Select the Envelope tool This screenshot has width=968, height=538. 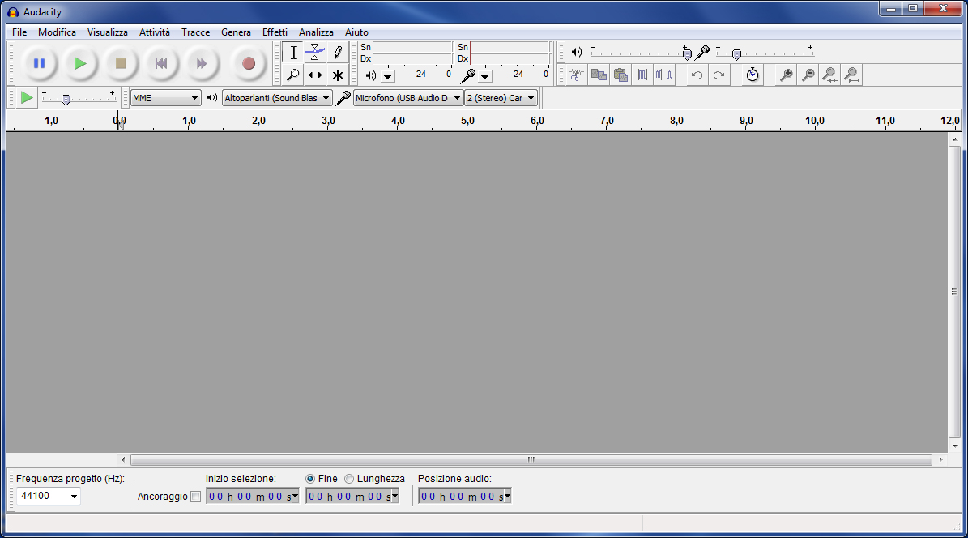315,53
